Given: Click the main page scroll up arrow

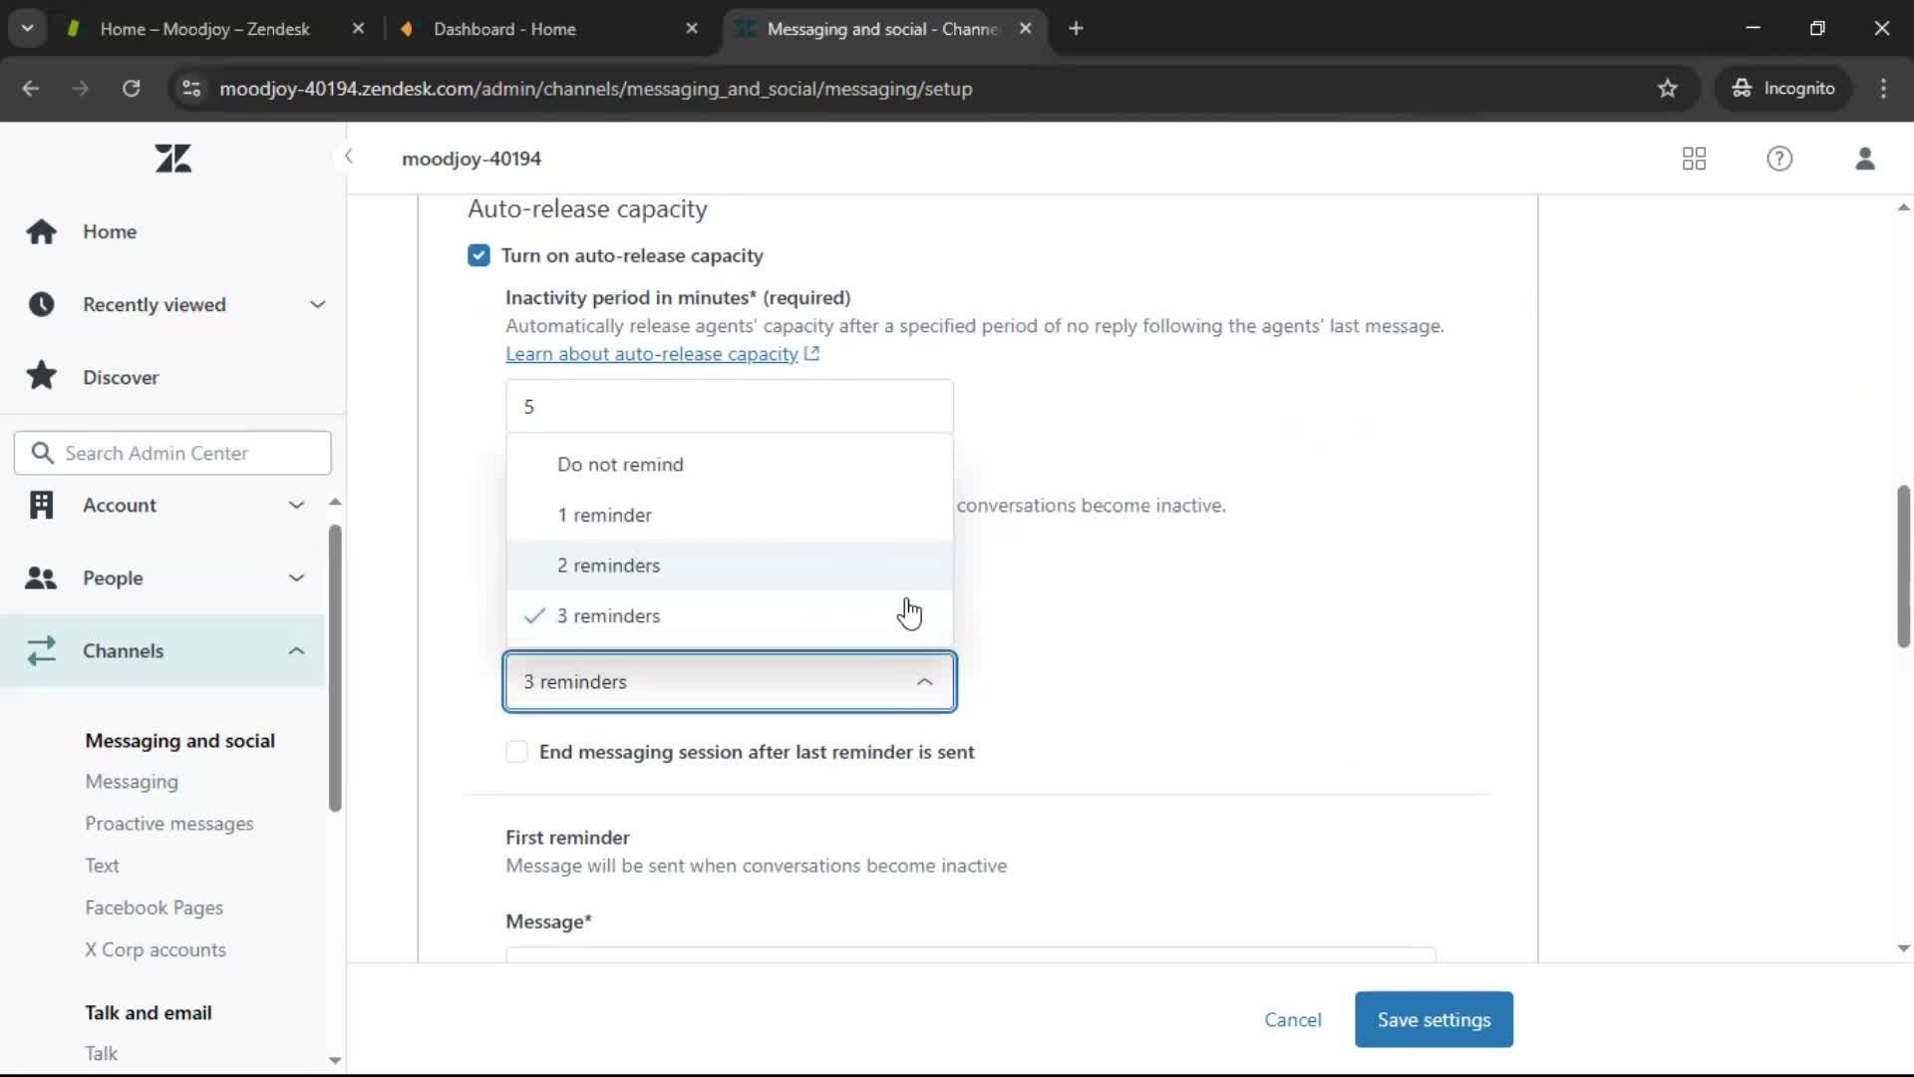Looking at the screenshot, I should point(1903,207).
